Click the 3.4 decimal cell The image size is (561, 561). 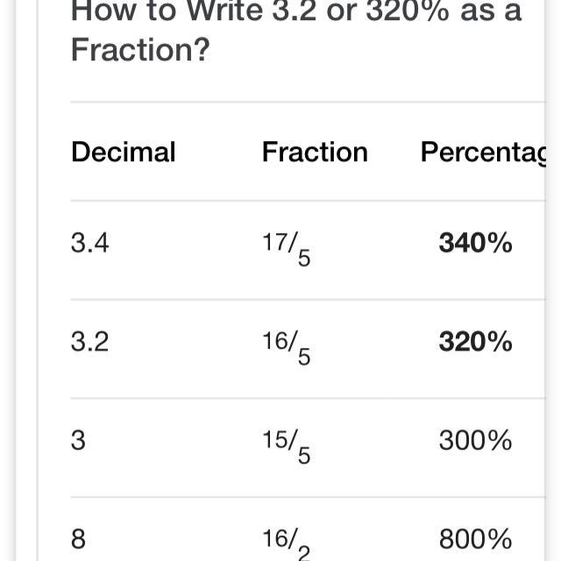[x=89, y=243]
